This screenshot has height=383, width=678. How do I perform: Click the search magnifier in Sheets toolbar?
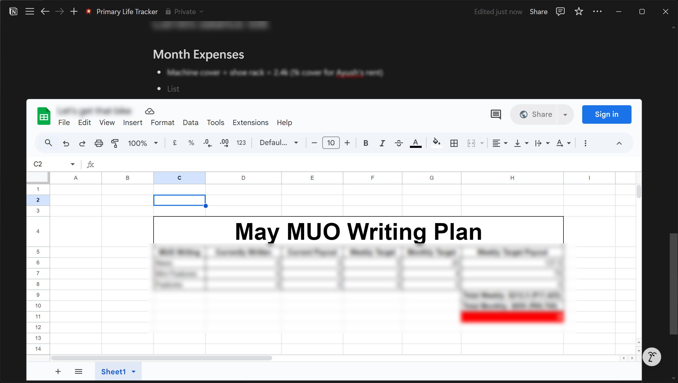49,143
